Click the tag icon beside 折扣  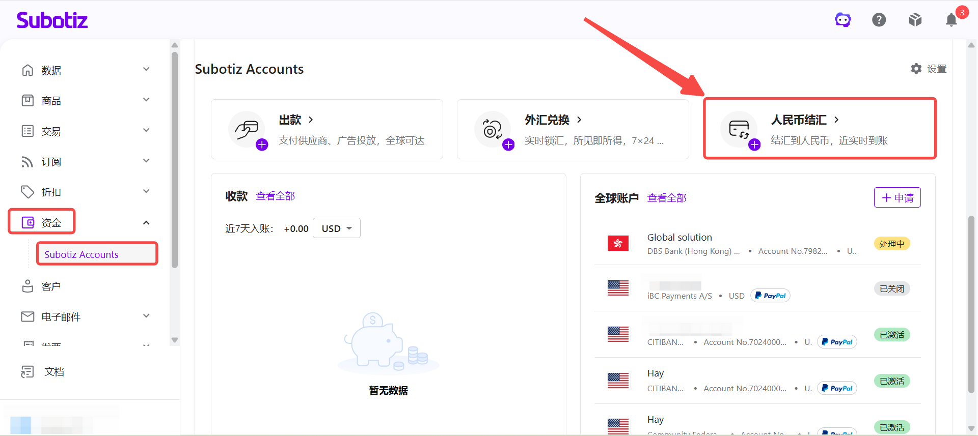(x=28, y=192)
